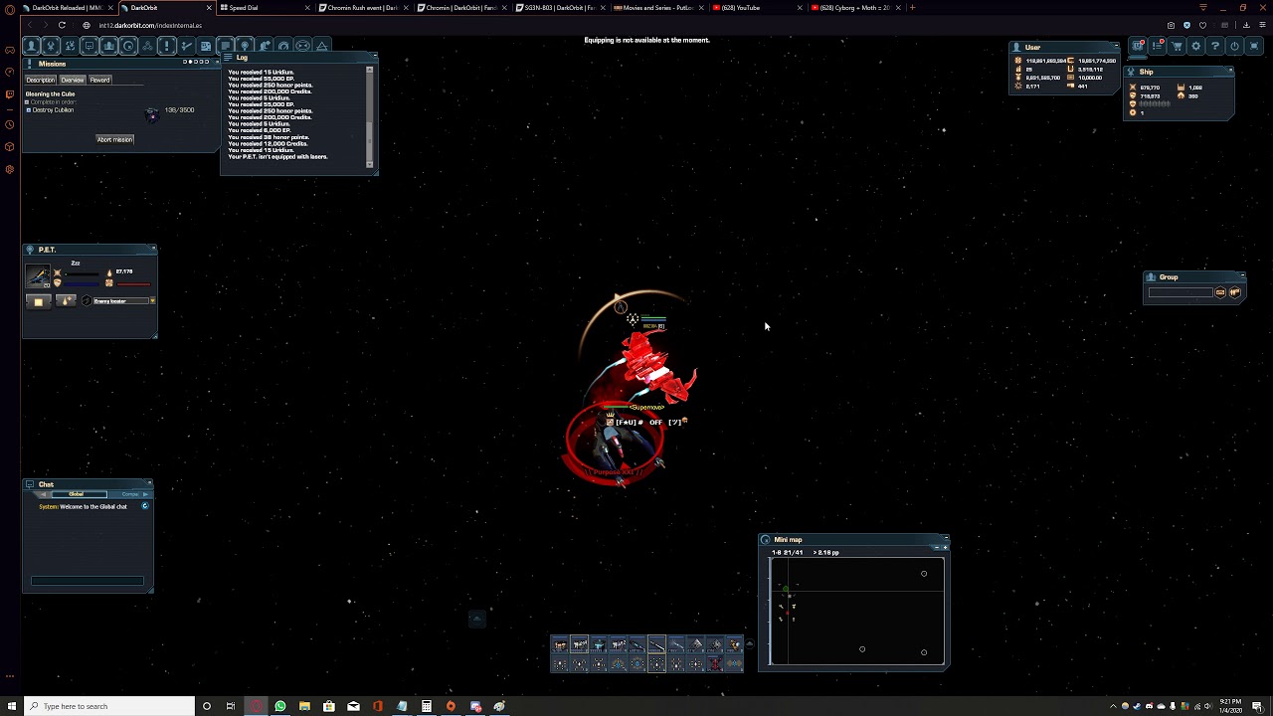Toggle Opera ad blocker shield
This screenshot has height=716, width=1273.
[x=1186, y=25]
